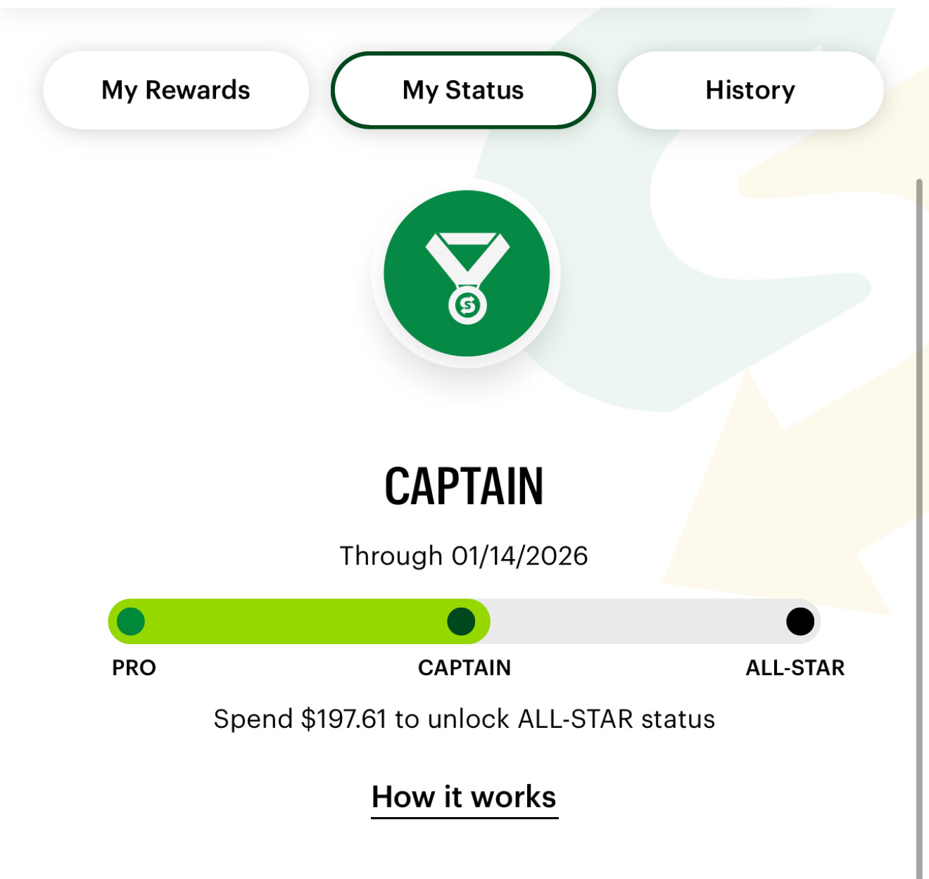Click the green filled portion of the progress bar
The image size is (929, 879).
pyautogui.click(x=296, y=622)
